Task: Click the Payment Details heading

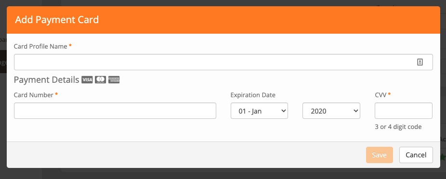Action: pyautogui.click(x=46, y=80)
